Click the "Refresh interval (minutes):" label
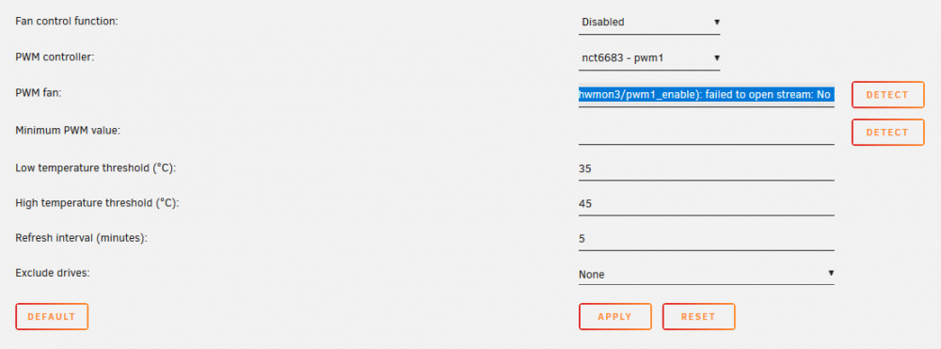The width and height of the screenshot is (941, 349). coord(81,238)
